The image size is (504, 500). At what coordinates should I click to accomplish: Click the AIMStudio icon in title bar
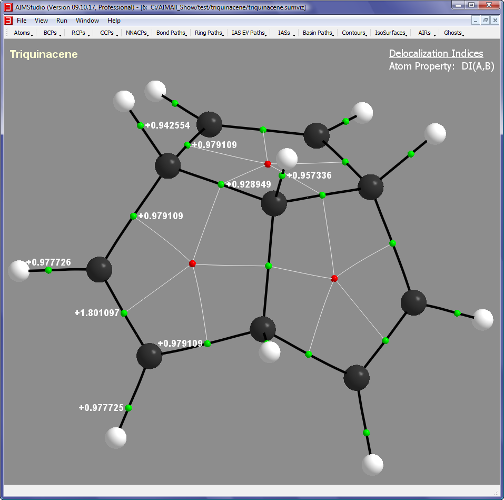[7, 7]
